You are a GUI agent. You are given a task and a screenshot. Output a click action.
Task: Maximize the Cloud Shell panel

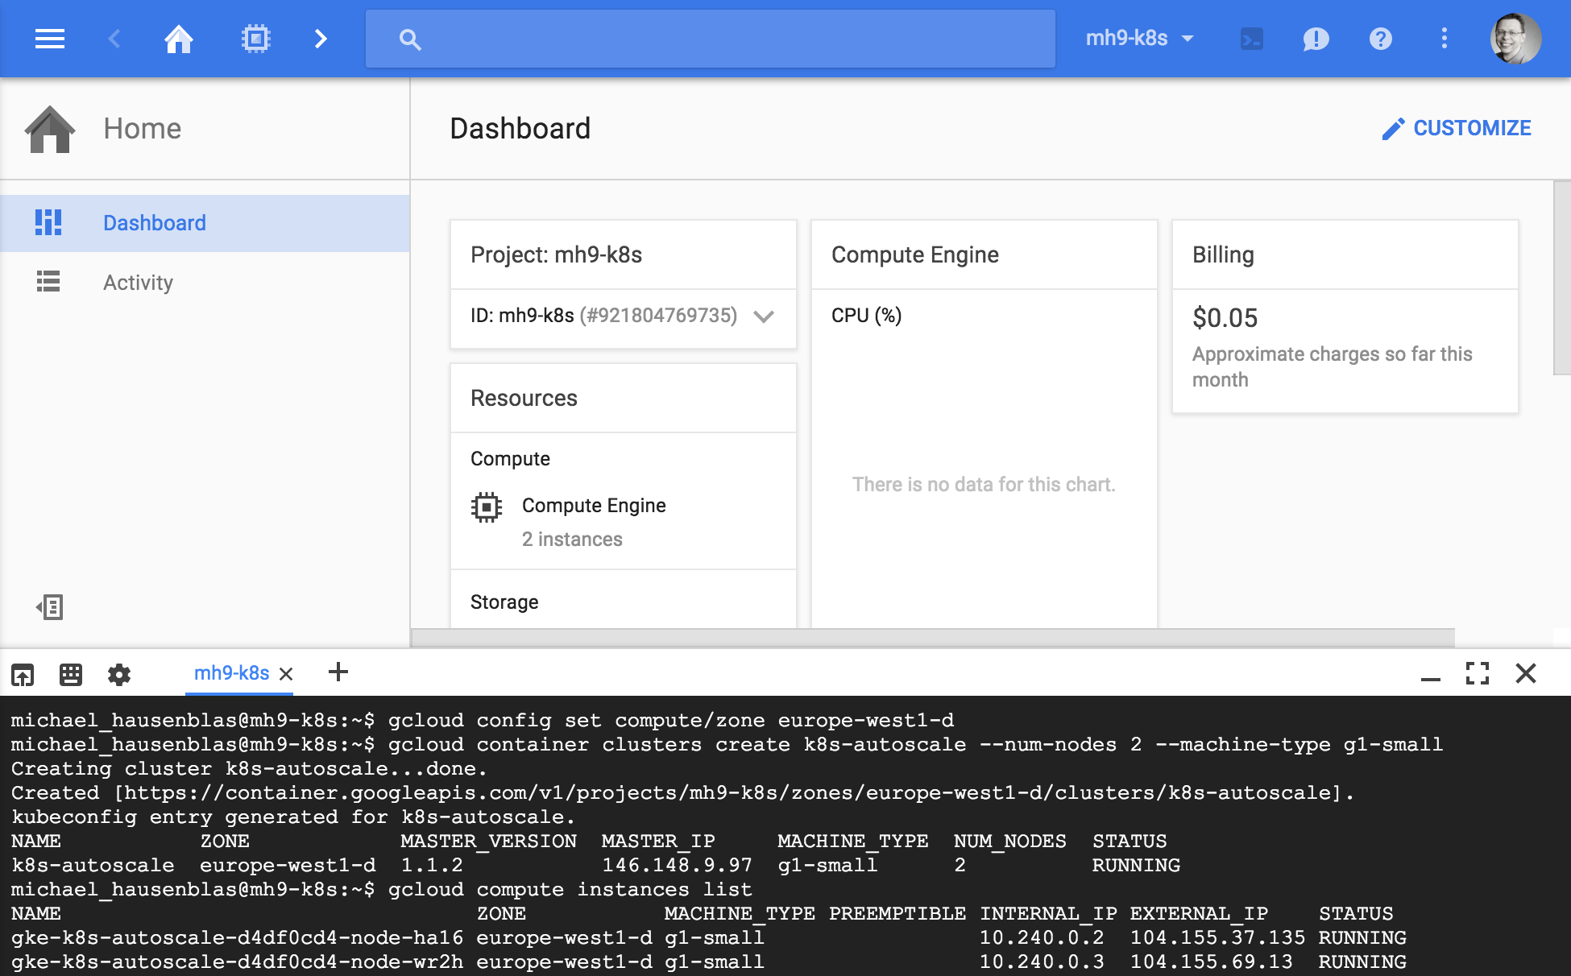(1478, 673)
